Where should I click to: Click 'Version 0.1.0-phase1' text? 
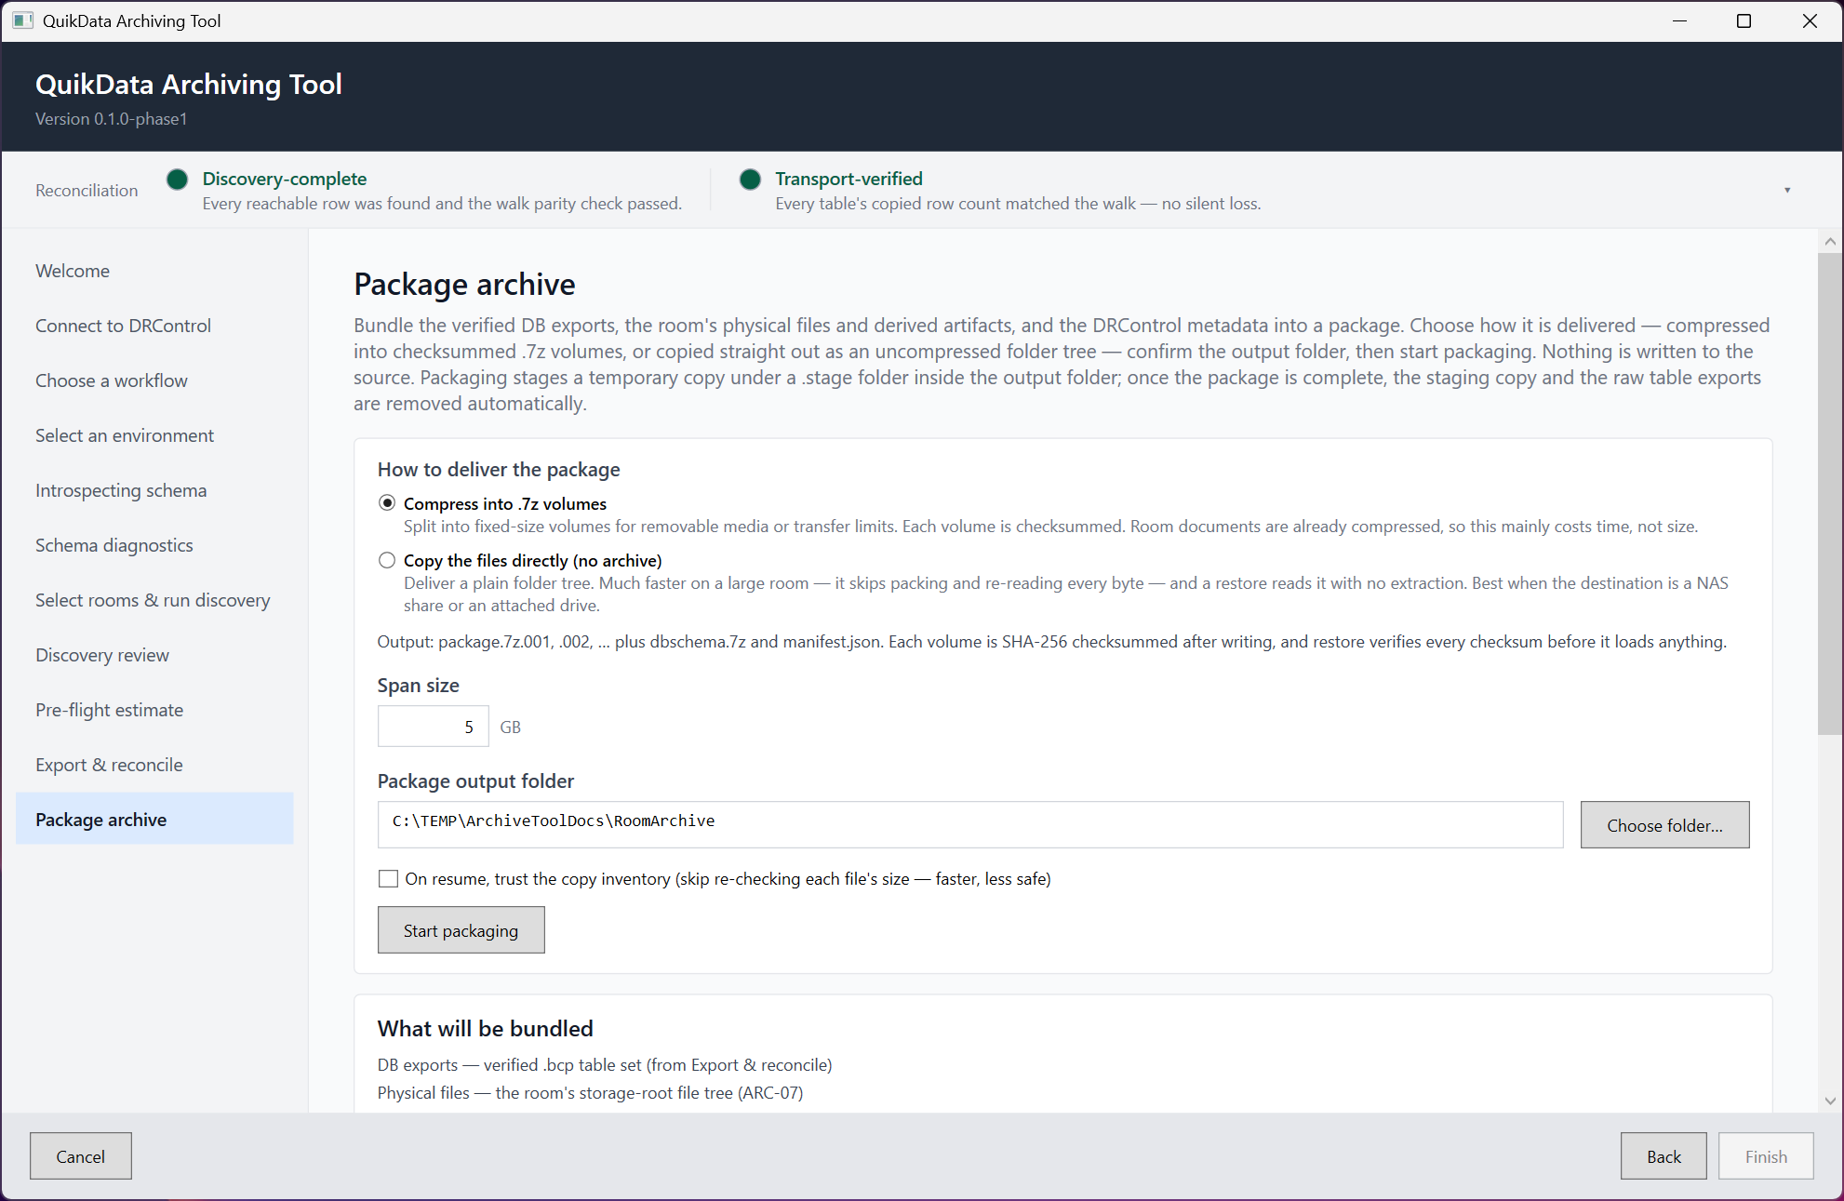(x=112, y=118)
